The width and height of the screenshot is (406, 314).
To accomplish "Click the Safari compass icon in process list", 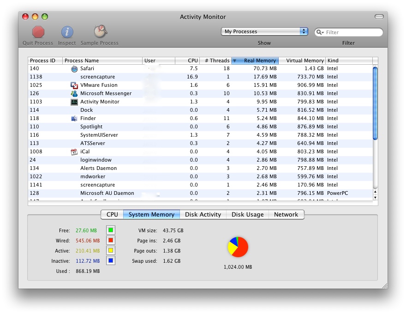I will click(x=74, y=69).
